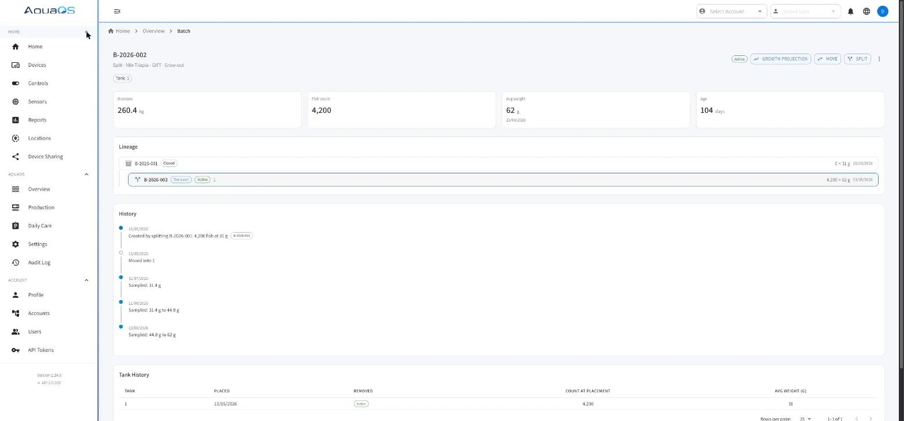Click the PLACED column header
904x421 pixels.
[221, 391]
